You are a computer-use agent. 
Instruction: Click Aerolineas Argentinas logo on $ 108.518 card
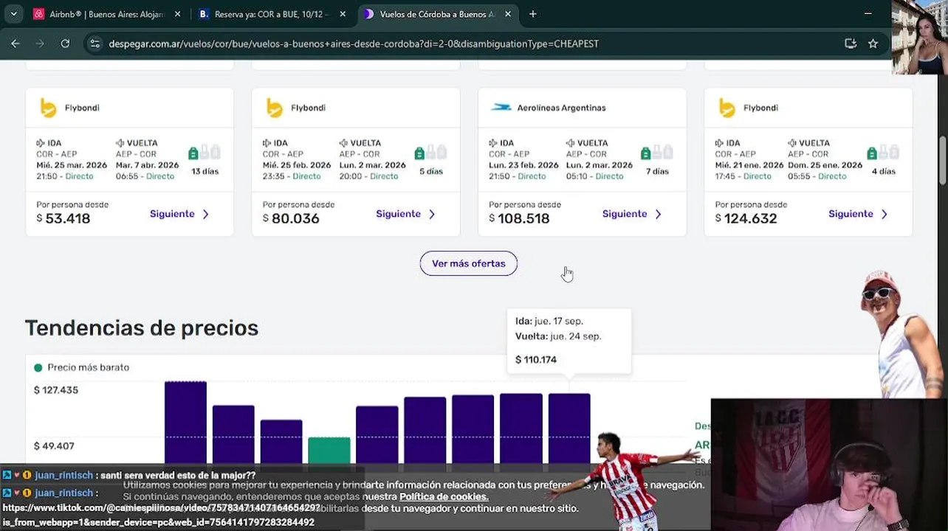(x=501, y=108)
